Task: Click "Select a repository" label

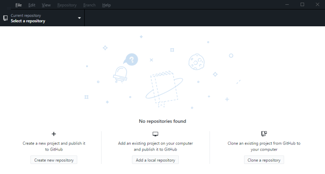Action: (x=28, y=21)
